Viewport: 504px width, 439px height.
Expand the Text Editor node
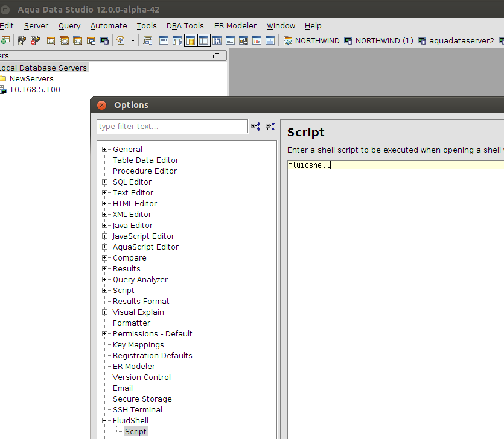(x=104, y=193)
